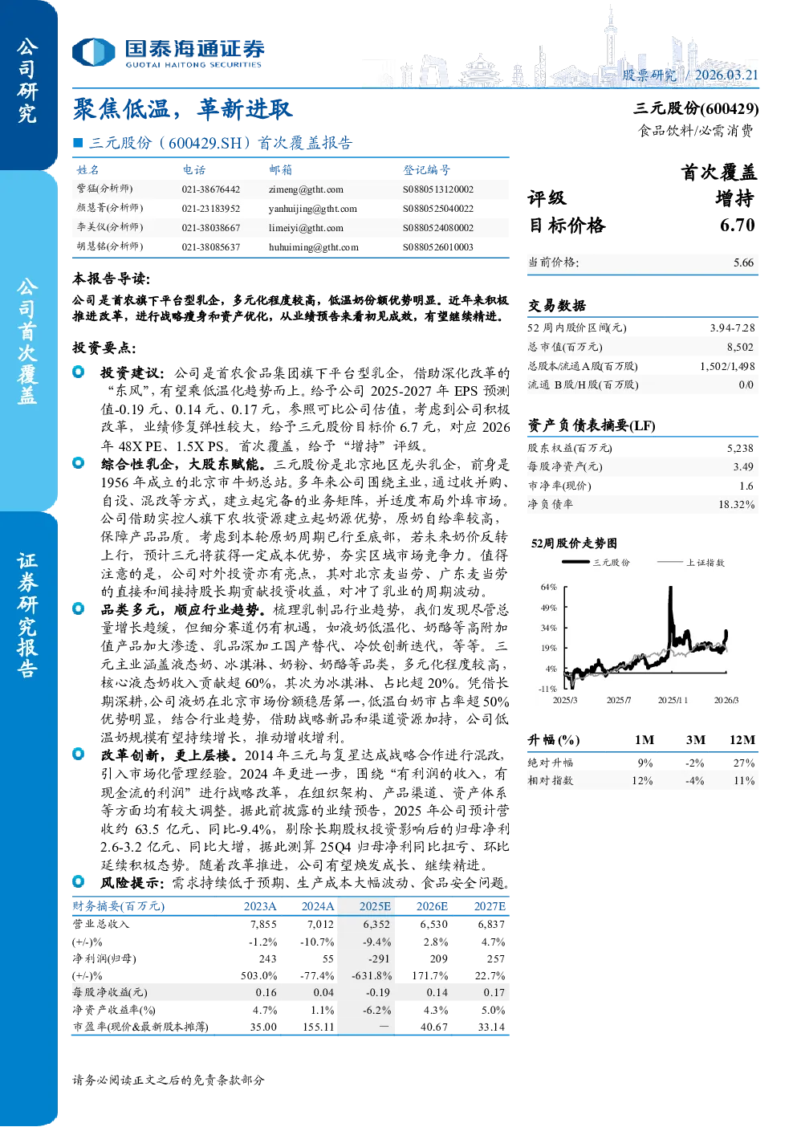Click the 上证指数 chart legend entry
The height and width of the screenshot is (1127, 797).
[690, 563]
